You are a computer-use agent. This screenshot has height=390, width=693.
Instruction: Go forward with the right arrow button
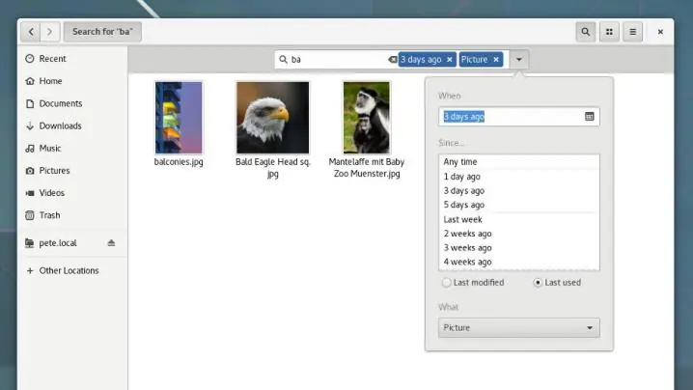tap(50, 32)
